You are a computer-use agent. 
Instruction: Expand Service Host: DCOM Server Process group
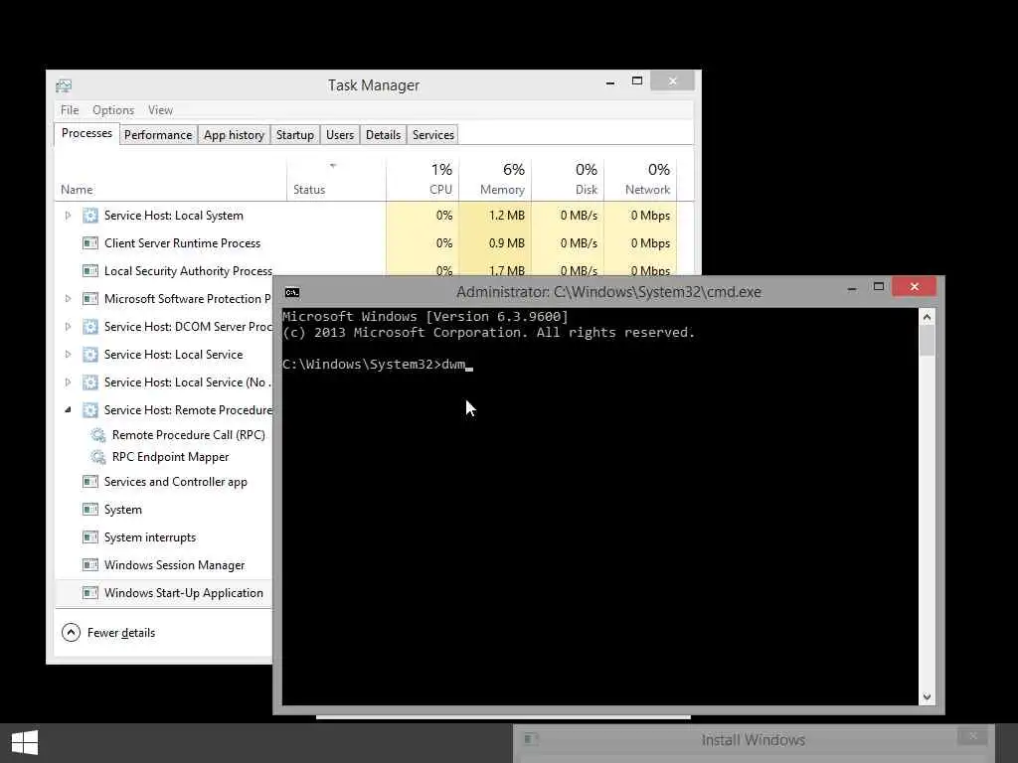click(68, 327)
